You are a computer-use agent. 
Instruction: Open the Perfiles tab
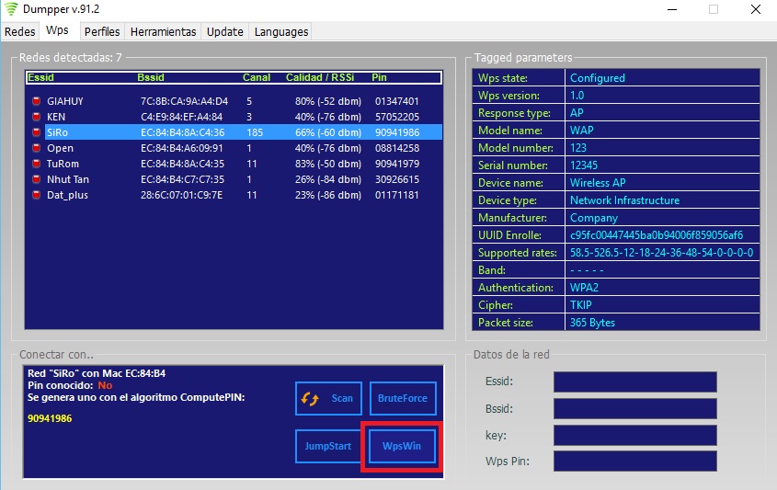coord(102,31)
